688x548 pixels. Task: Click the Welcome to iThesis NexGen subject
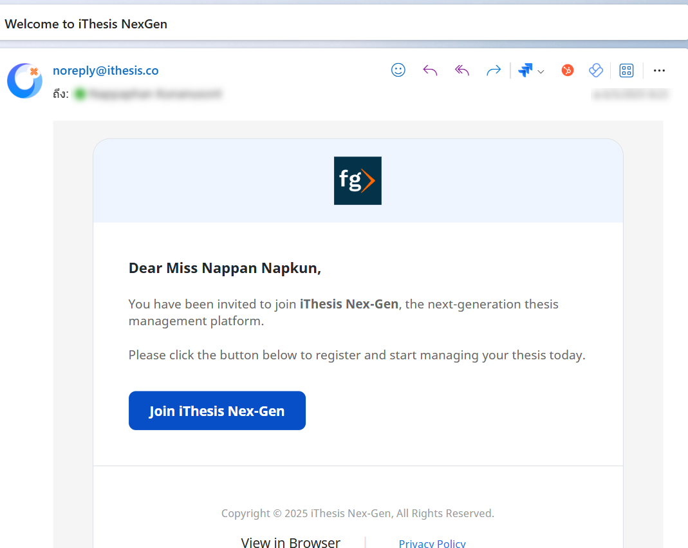(86, 24)
